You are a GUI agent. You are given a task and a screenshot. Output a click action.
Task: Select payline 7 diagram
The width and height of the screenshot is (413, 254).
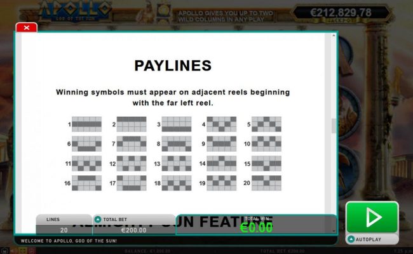click(132, 144)
